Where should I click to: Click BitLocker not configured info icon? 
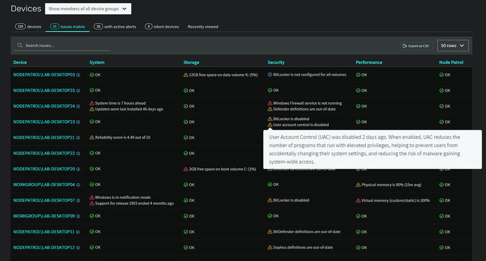click(270, 74)
